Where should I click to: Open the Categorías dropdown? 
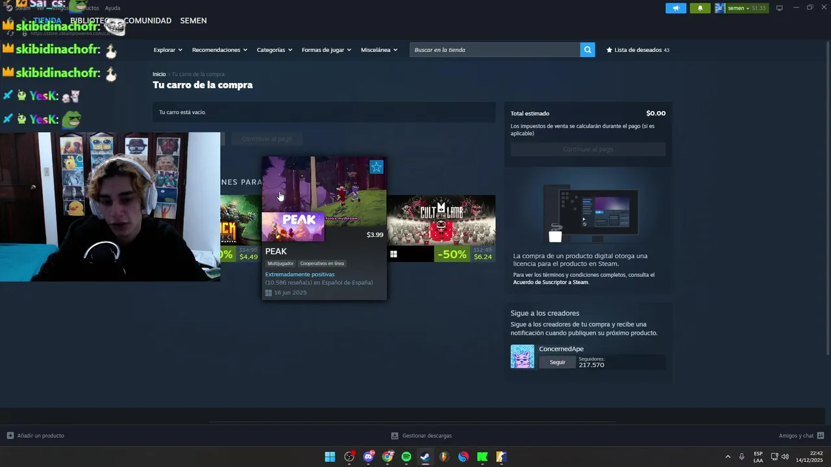point(274,50)
